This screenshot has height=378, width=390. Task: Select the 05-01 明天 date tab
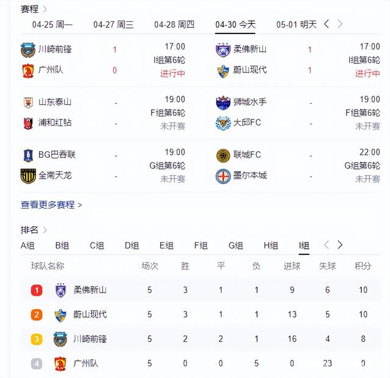[296, 25]
